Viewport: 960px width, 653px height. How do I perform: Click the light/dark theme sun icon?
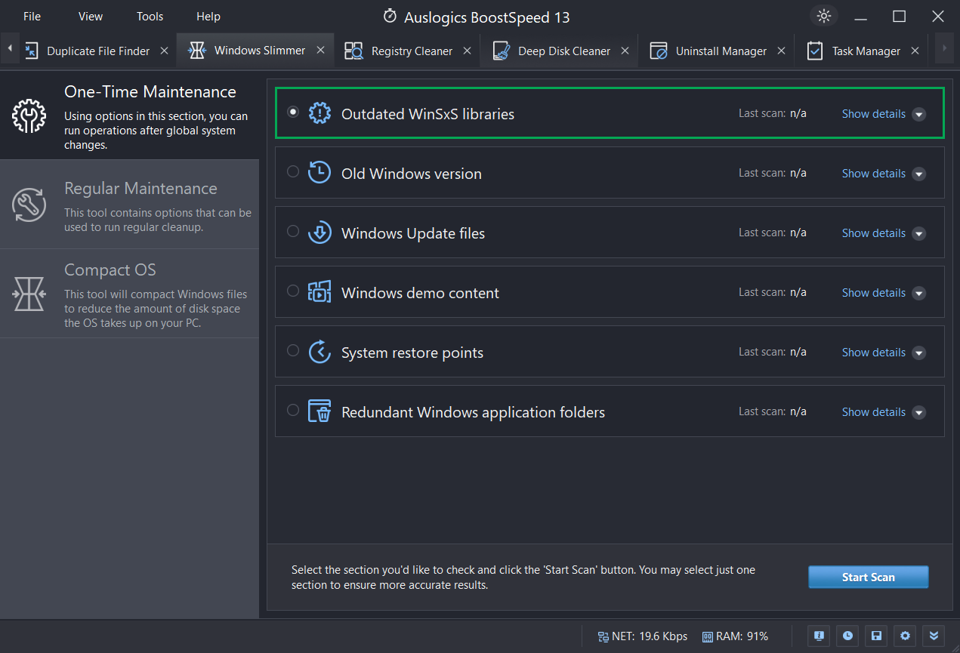point(824,16)
